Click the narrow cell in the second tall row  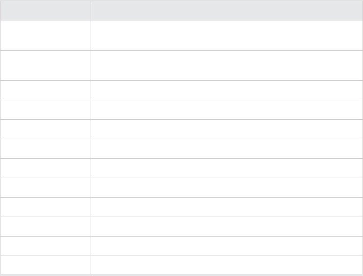click(x=46, y=66)
